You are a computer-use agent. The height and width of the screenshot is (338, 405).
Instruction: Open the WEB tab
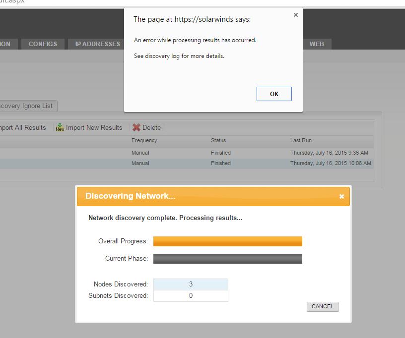(317, 44)
